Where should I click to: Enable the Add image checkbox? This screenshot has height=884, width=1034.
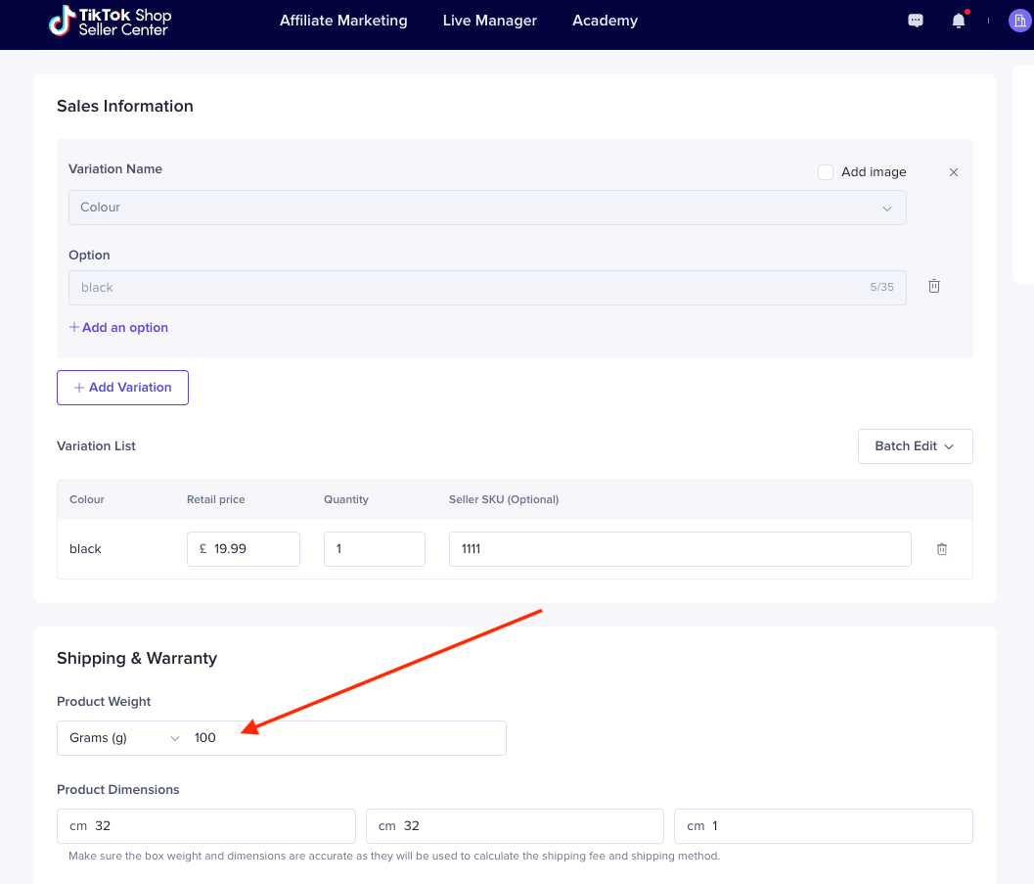(826, 172)
